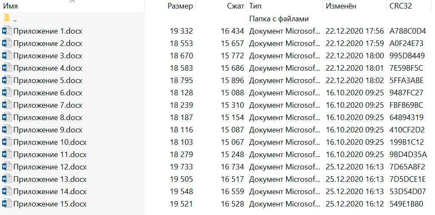The image size is (435, 215).
Task: Select the file Приложение 6.docx
Action: coord(48,93)
